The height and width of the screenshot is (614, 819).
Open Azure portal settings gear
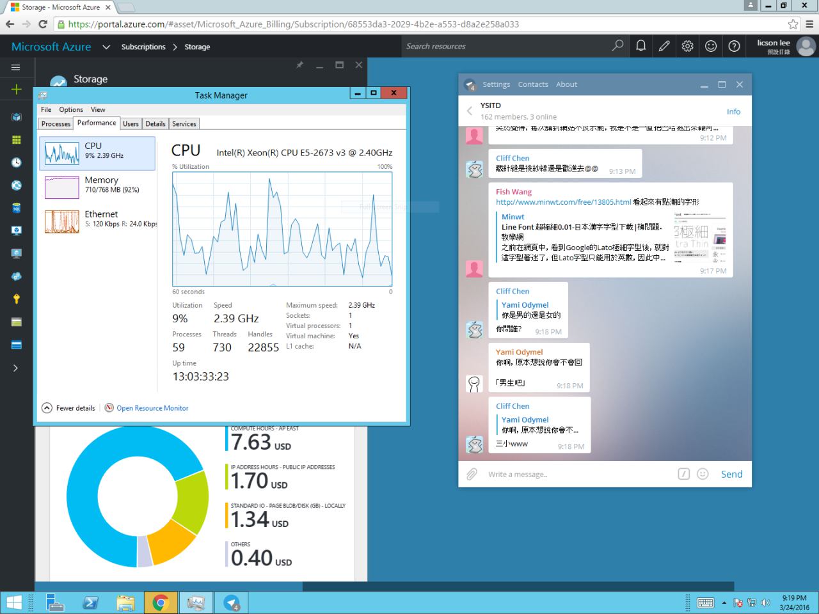(x=687, y=46)
